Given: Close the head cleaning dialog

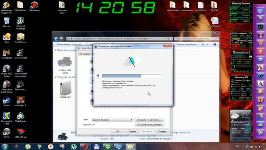Looking at the screenshot, I should pos(167,46).
